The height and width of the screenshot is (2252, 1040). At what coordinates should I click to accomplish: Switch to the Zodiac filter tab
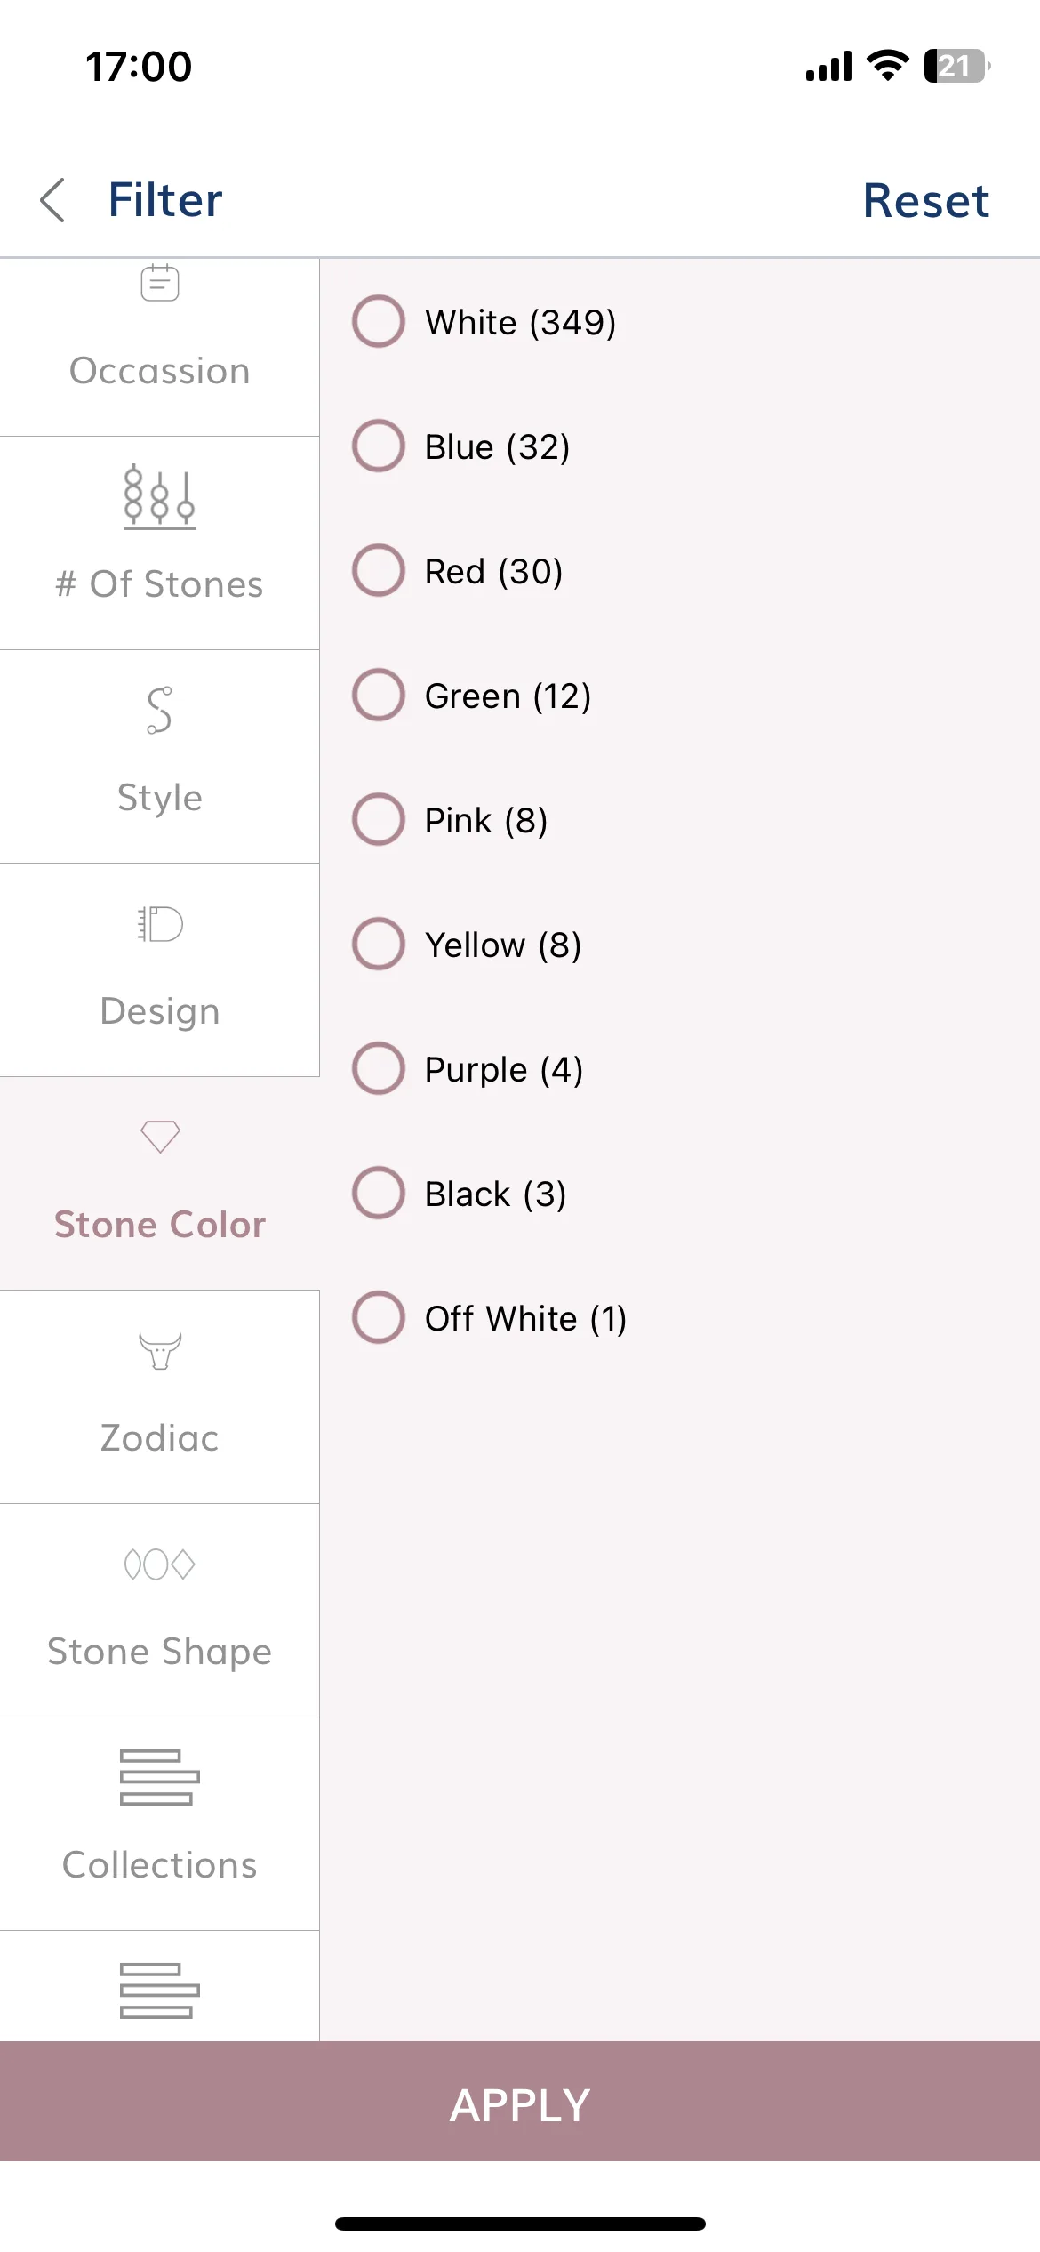click(x=160, y=1396)
